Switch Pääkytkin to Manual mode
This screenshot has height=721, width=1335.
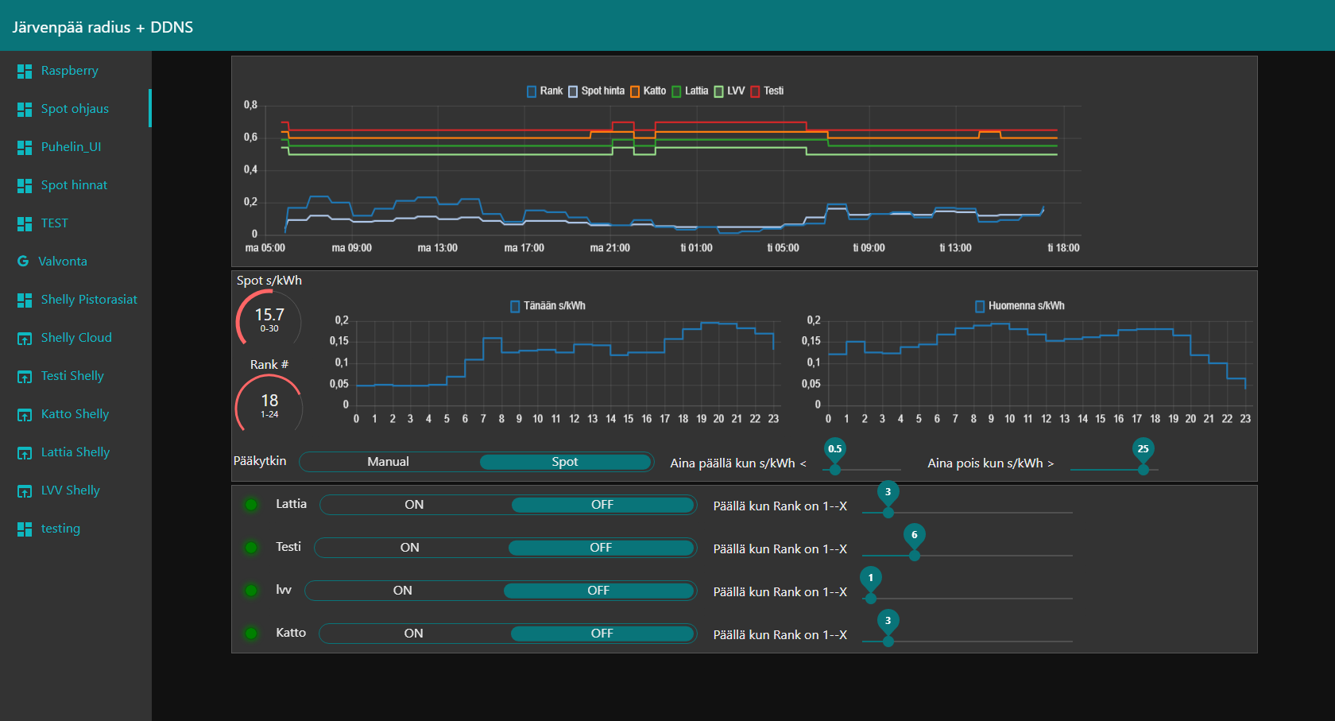coord(389,462)
